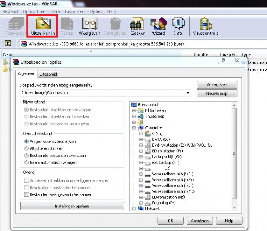267x231 pixels.
Task: Select Vragen voor overschrijven radio
Action: [x=26, y=141]
